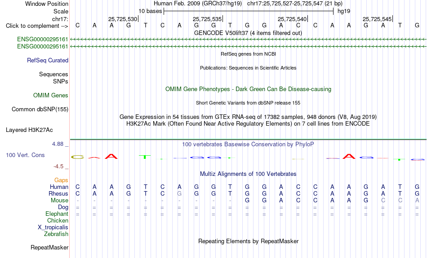Click the Dog species label
This screenshot has height=258, width=427.
point(63,207)
